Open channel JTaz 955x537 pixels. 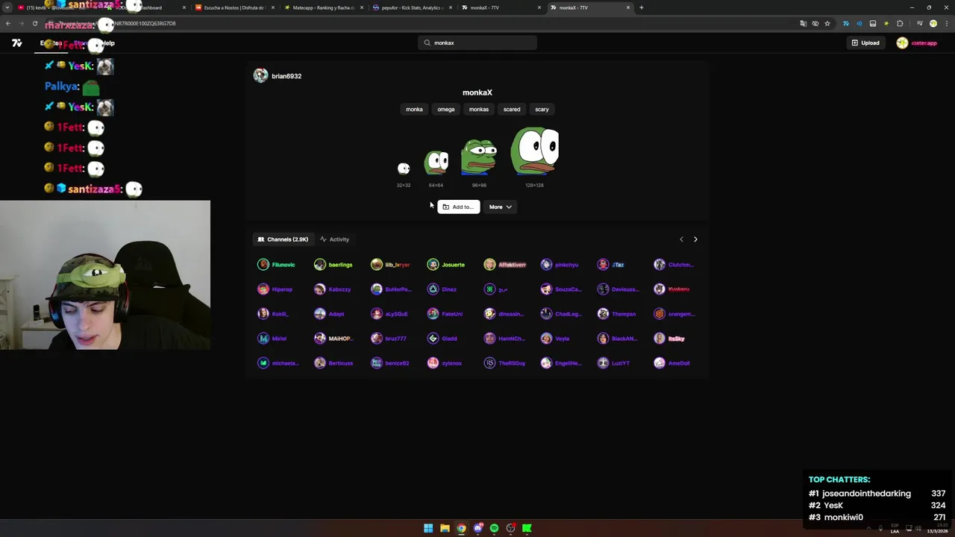610,265
